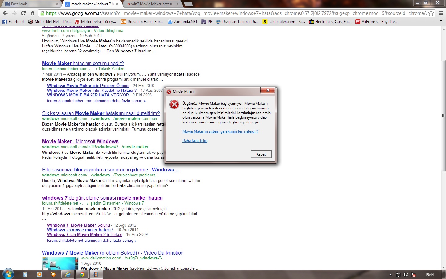Screen dimensions: 446x279
Task: Open the PB bookmark
Action: click(x=207, y=22)
